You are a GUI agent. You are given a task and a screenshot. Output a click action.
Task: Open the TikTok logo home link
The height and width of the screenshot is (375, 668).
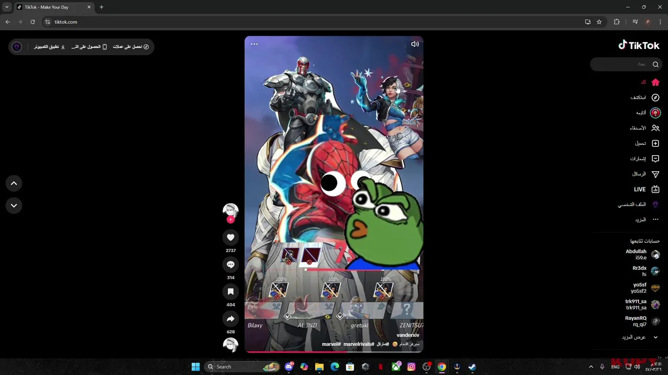(x=639, y=45)
